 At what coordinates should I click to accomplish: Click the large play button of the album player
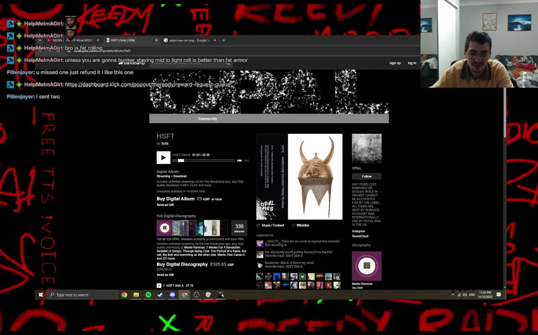coord(163,158)
